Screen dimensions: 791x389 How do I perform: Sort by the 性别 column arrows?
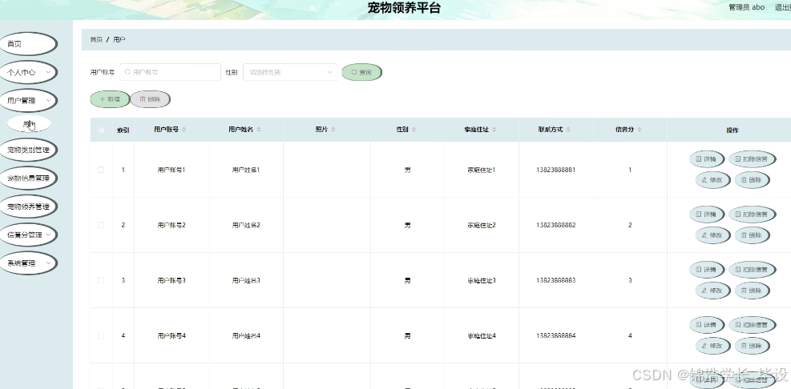pos(414,130)
